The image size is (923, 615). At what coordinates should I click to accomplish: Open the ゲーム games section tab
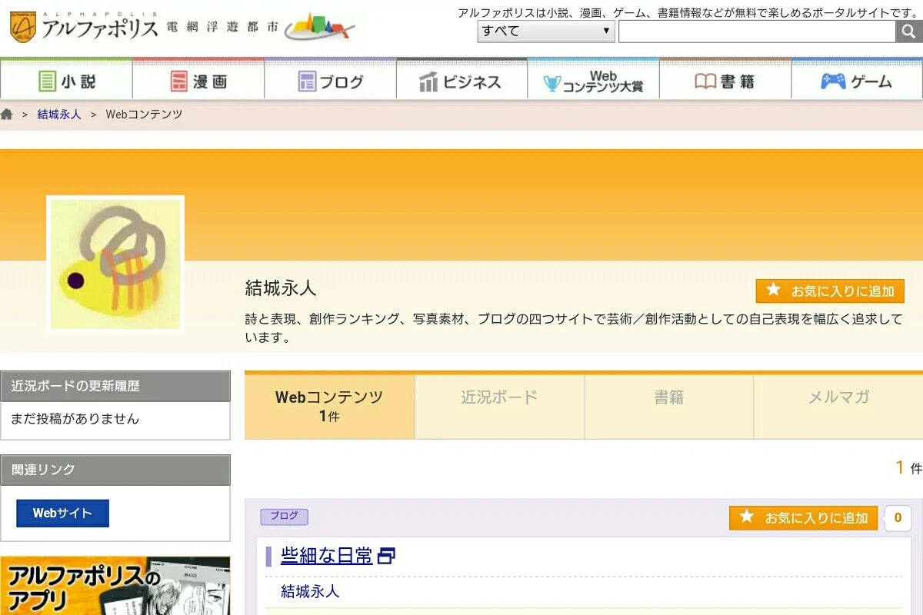[857, 81]
